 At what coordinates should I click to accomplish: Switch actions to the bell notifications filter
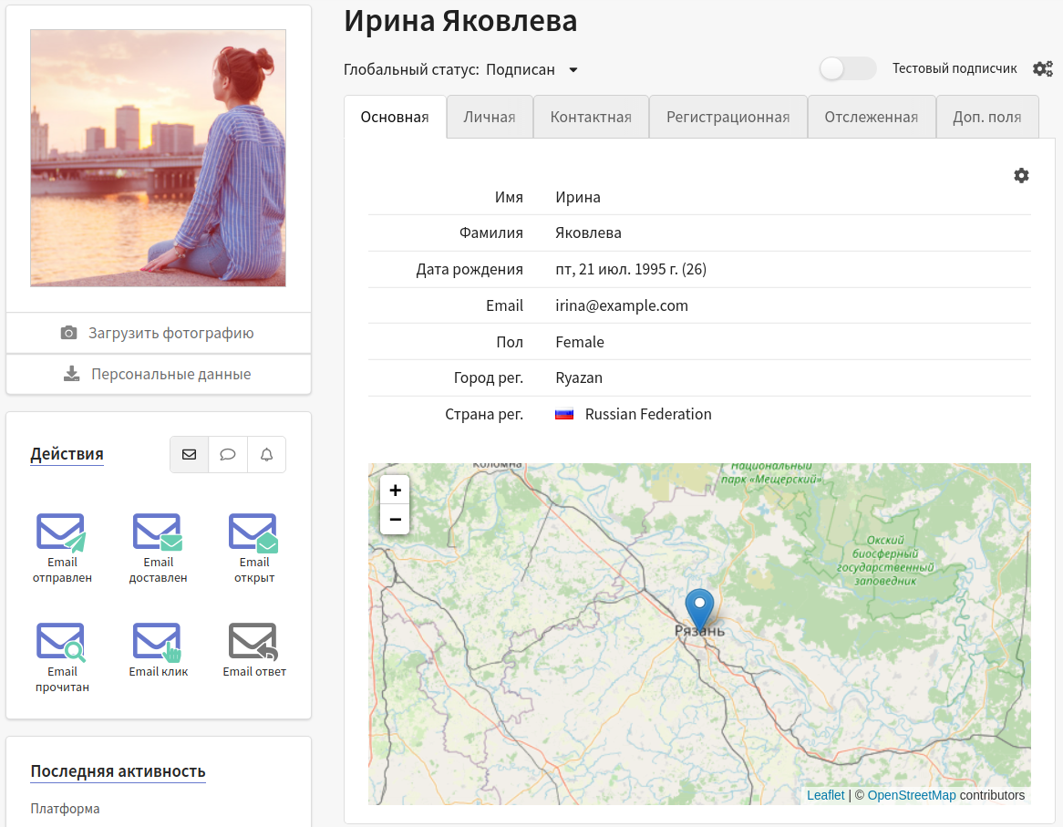[266, 454]
